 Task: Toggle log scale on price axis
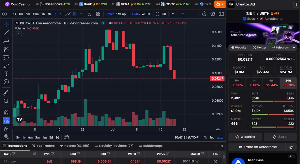click(212, 137)
